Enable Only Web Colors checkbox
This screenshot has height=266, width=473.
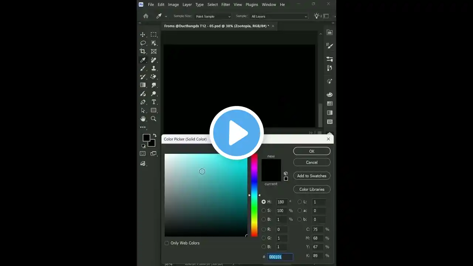pyautogui.click(x=167, y=243)
